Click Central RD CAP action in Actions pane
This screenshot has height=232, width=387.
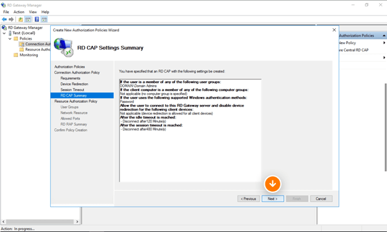(354, 50)
